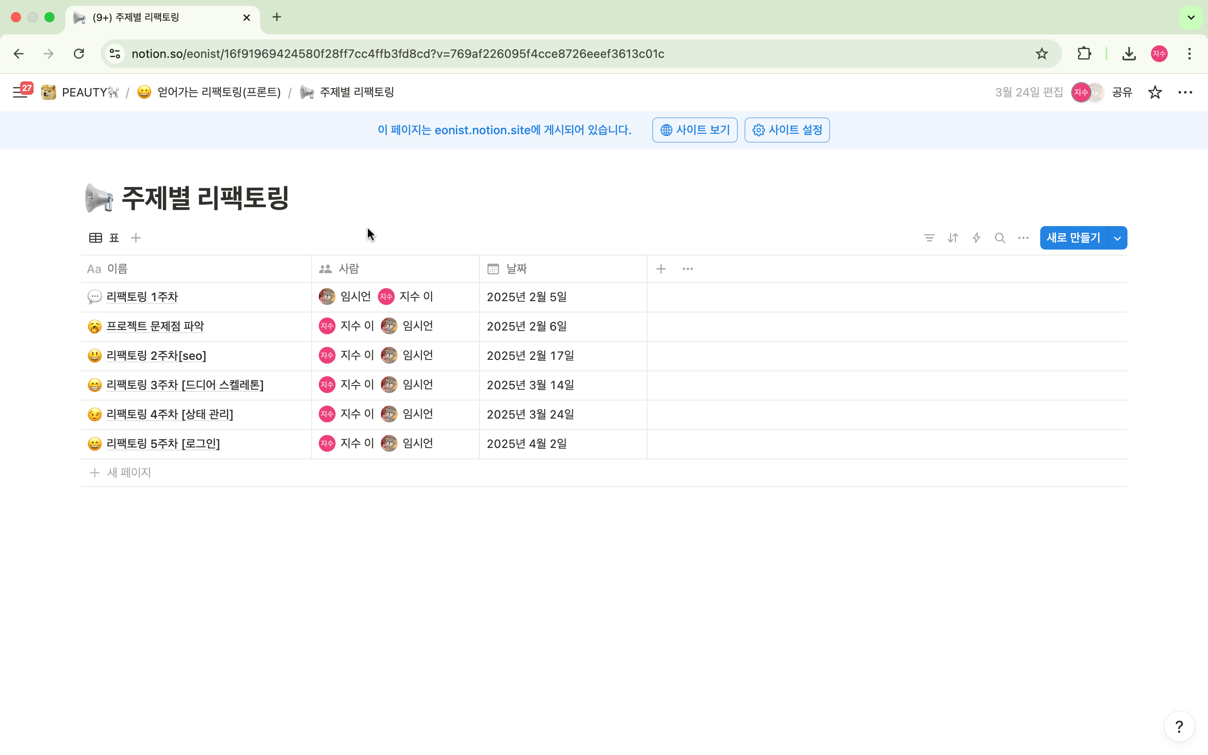This screenshot has width=1208, height=755.
Task: Bookmark this URL in the address bar
Action: coord(1041,54)
